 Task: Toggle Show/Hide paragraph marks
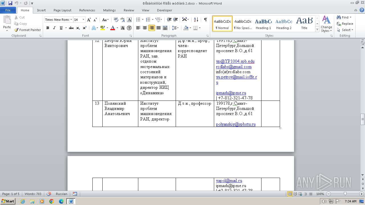205,20
